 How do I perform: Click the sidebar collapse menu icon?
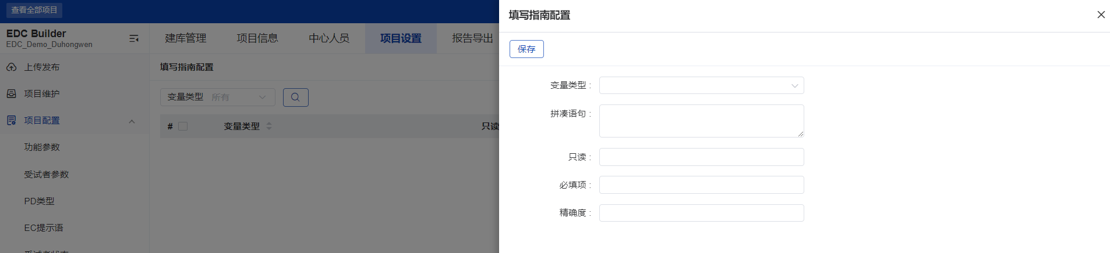click(134, 38)
